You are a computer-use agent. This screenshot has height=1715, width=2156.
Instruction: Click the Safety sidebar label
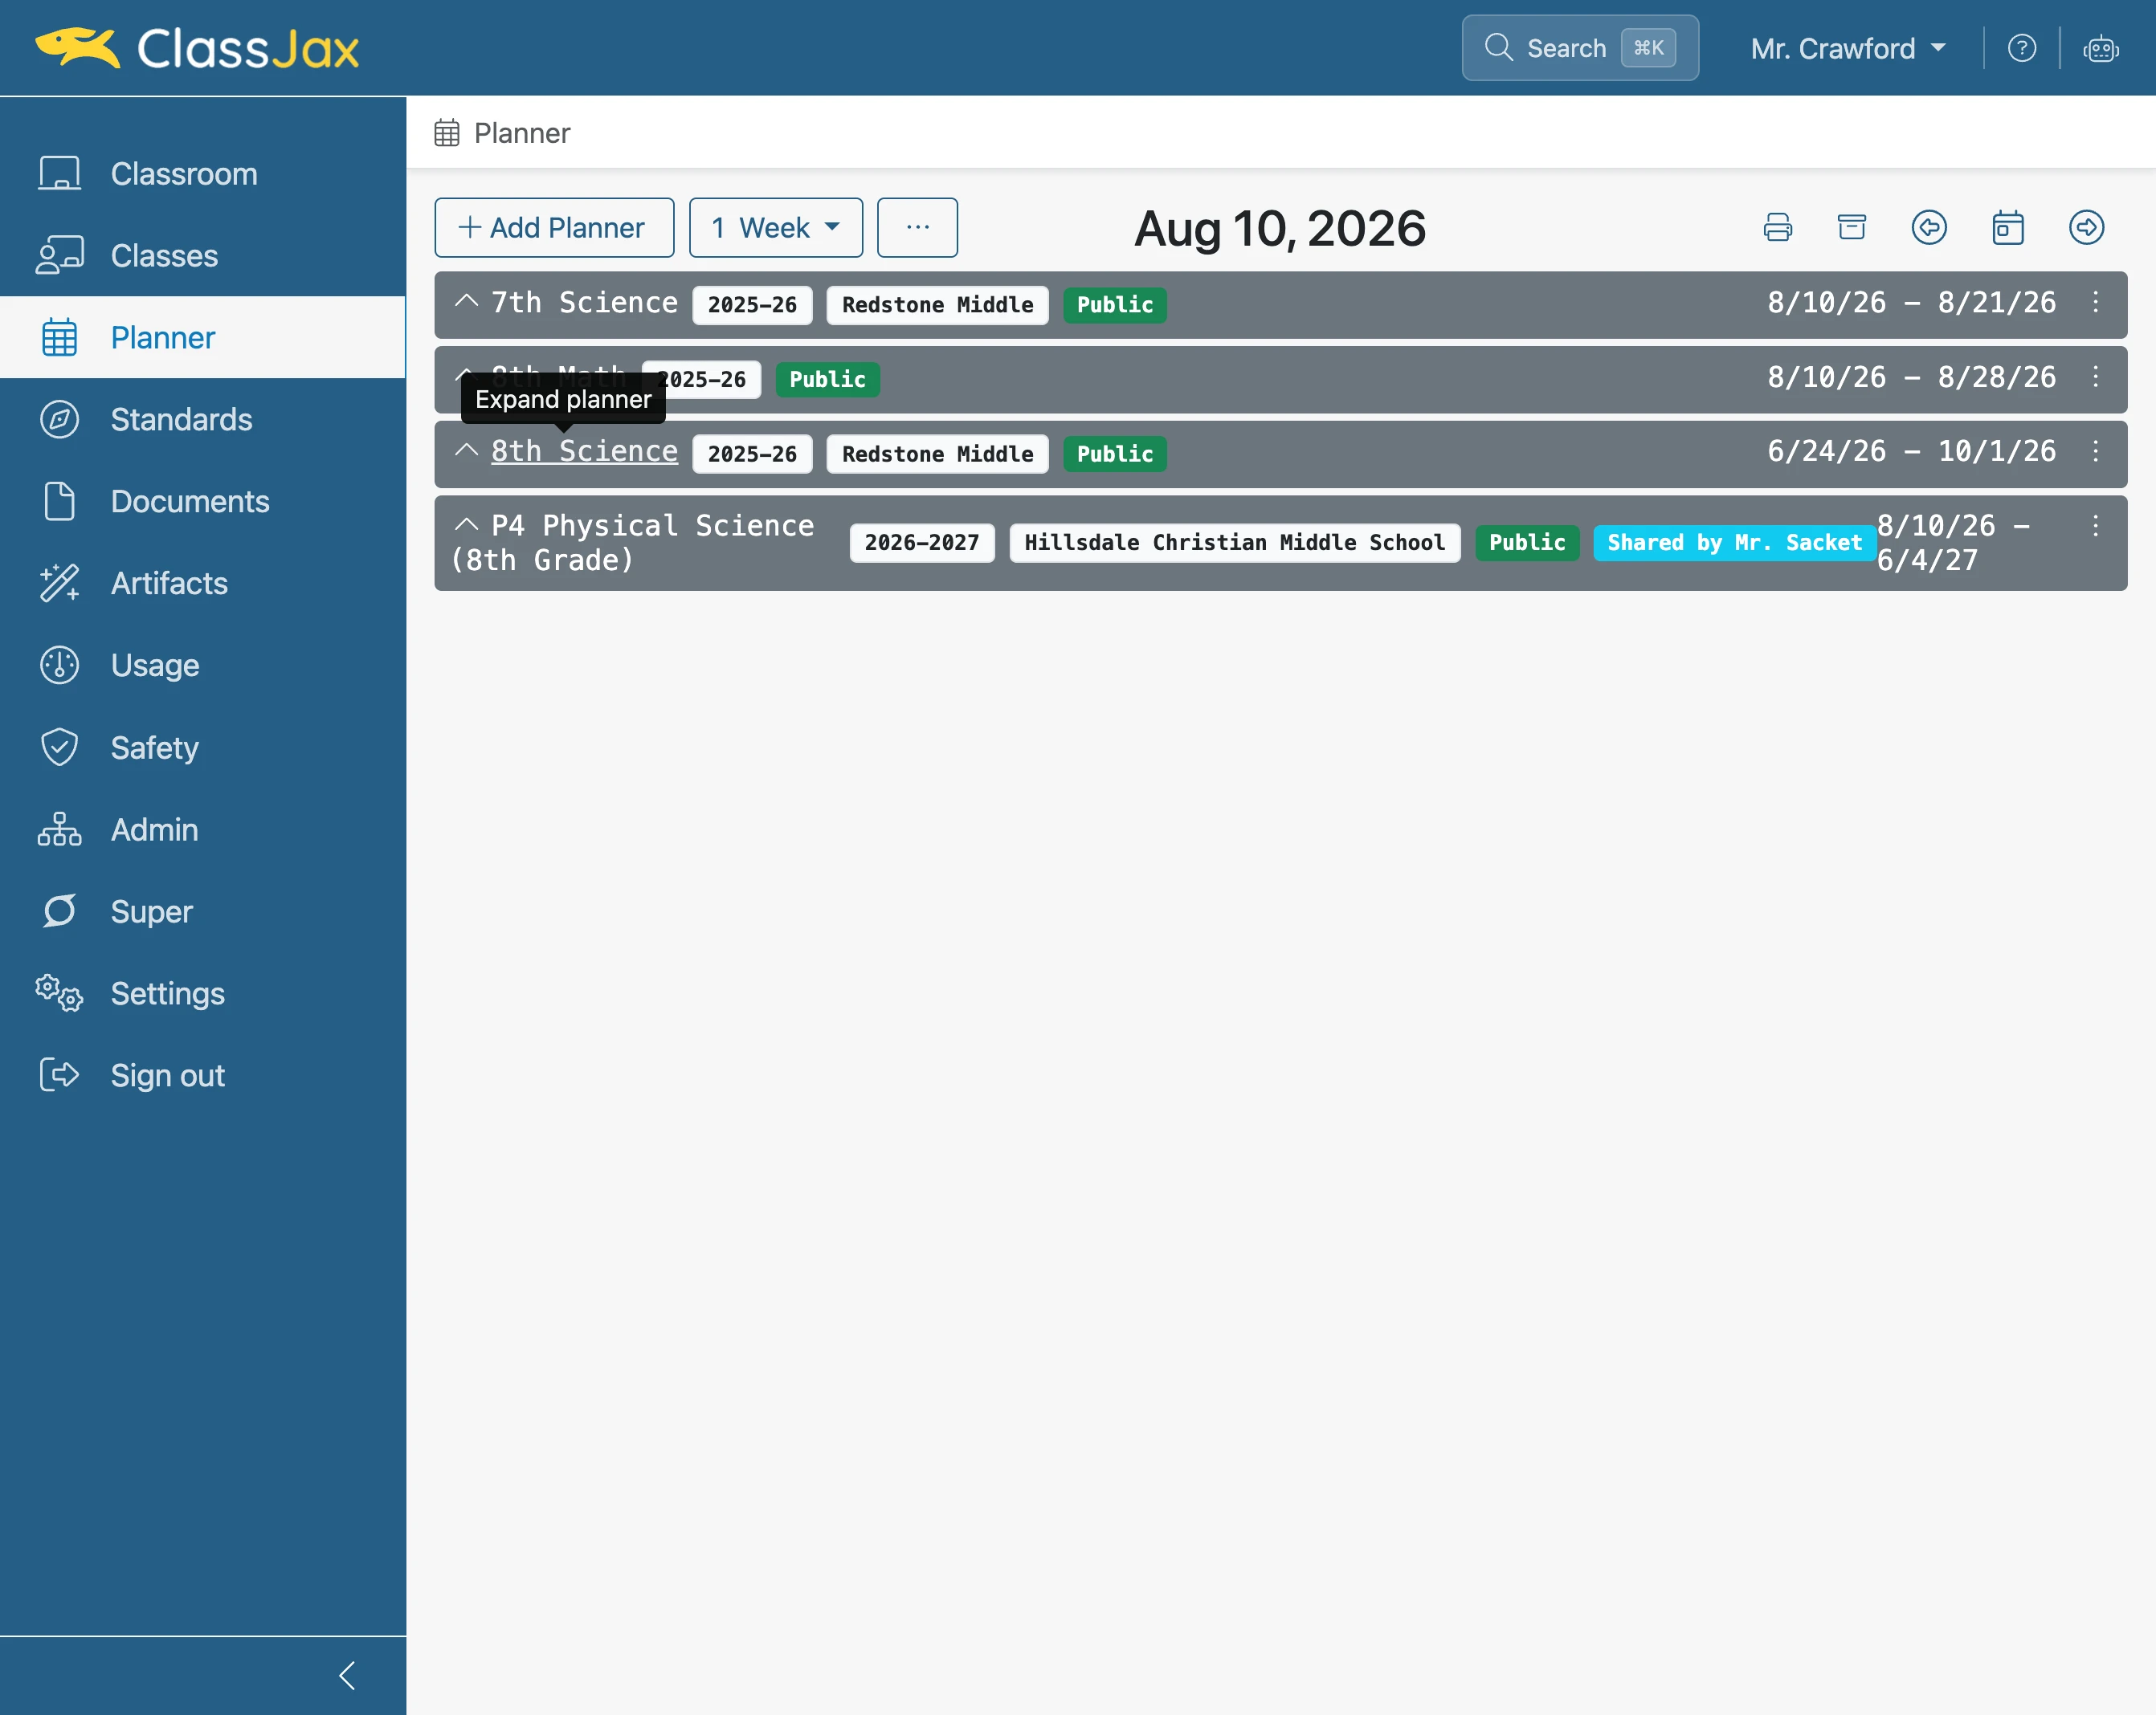[155, 747]
